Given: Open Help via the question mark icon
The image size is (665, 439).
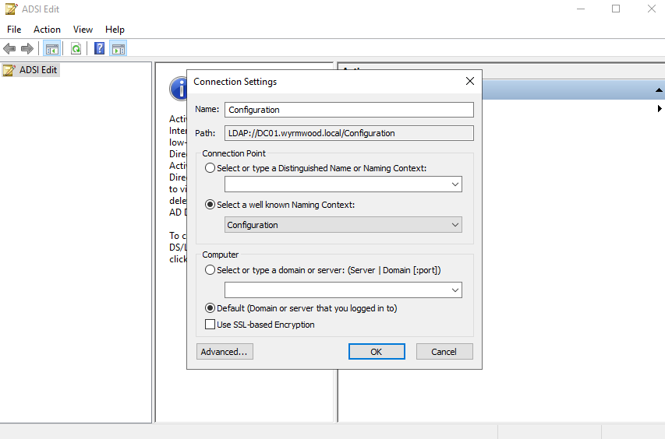Looking at the screenshot, I should [x=100, y=48].
